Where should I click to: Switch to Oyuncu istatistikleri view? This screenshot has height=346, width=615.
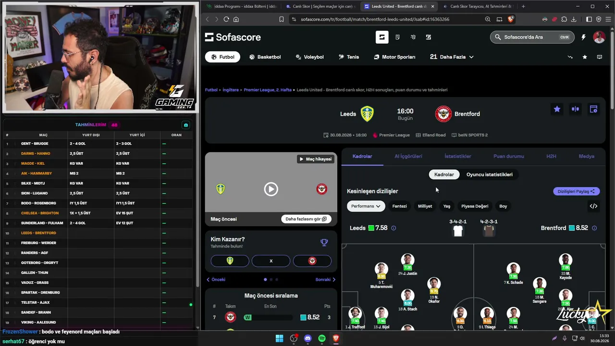489,174
